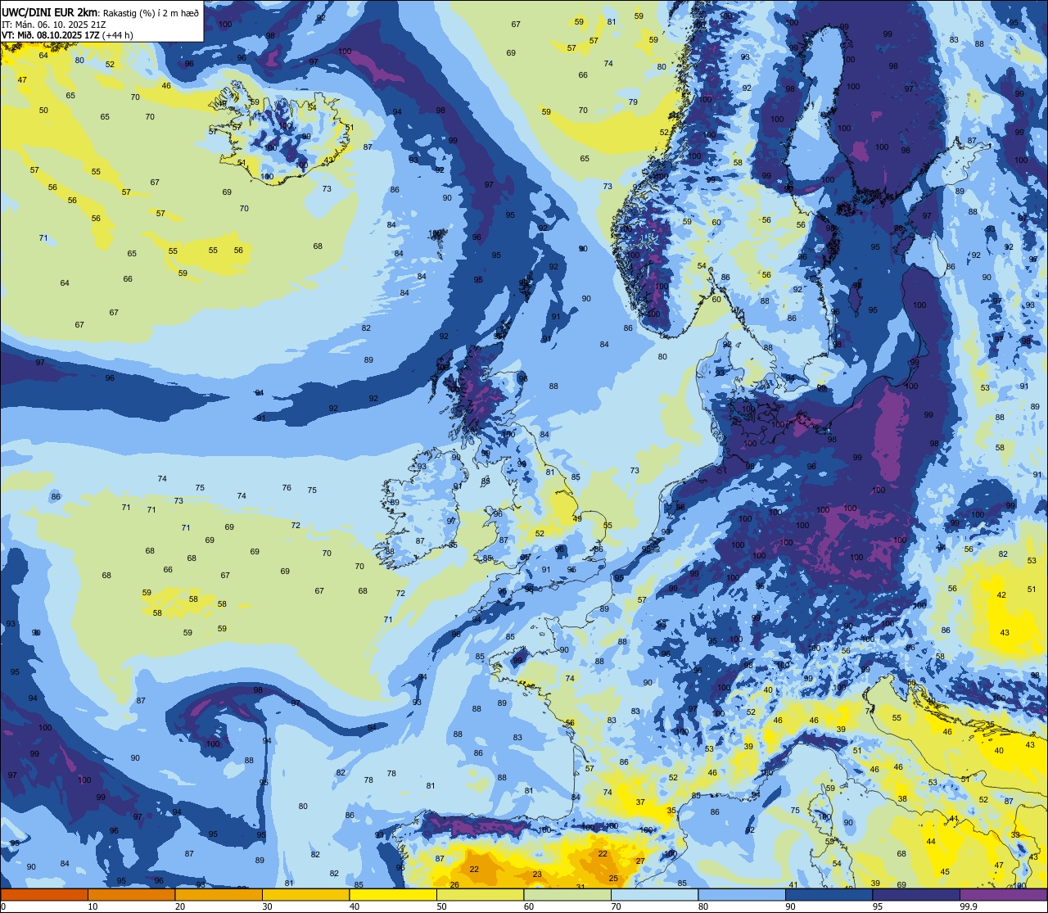Click the '37' humidity value near the Pyrenees
Image resolution: width=1048 pixels, height=913 pixels.
640,802
